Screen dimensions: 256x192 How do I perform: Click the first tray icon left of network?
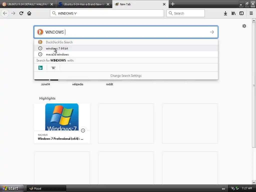(x=233, y=188)
